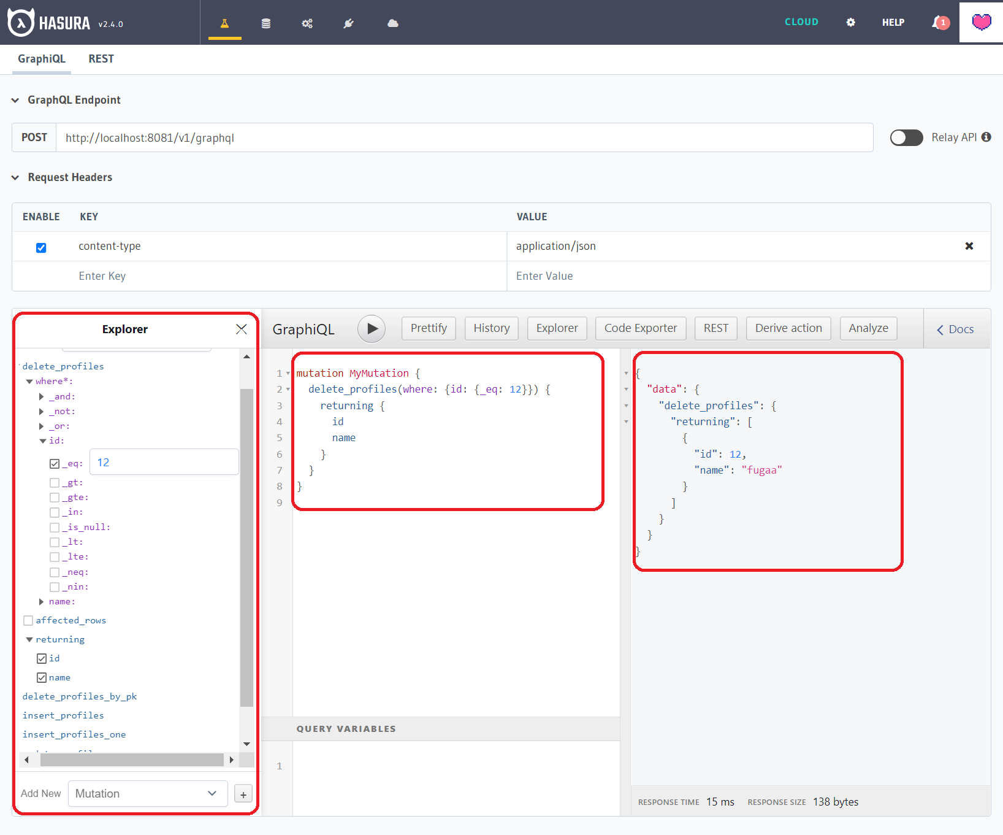This screenshot has width=1003, height=835.
Task: Toggle the Relay API switch
Action: [906, 137]
